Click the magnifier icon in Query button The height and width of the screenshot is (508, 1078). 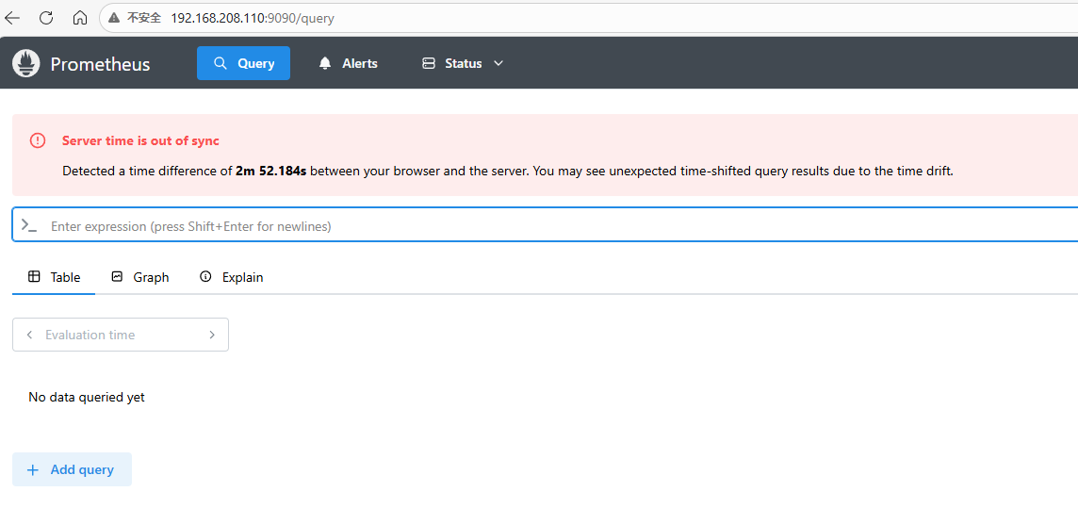pos(220,63)
